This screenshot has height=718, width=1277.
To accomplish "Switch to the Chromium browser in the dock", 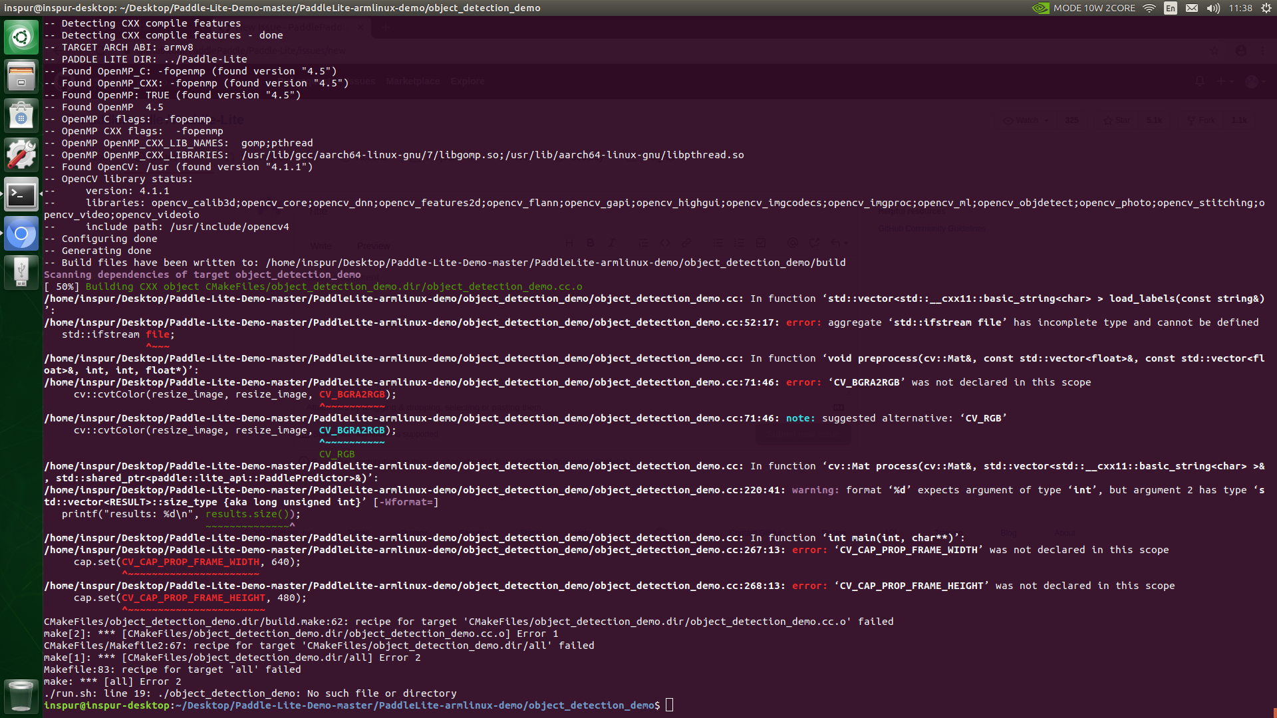I will click(x=21, y=233).
